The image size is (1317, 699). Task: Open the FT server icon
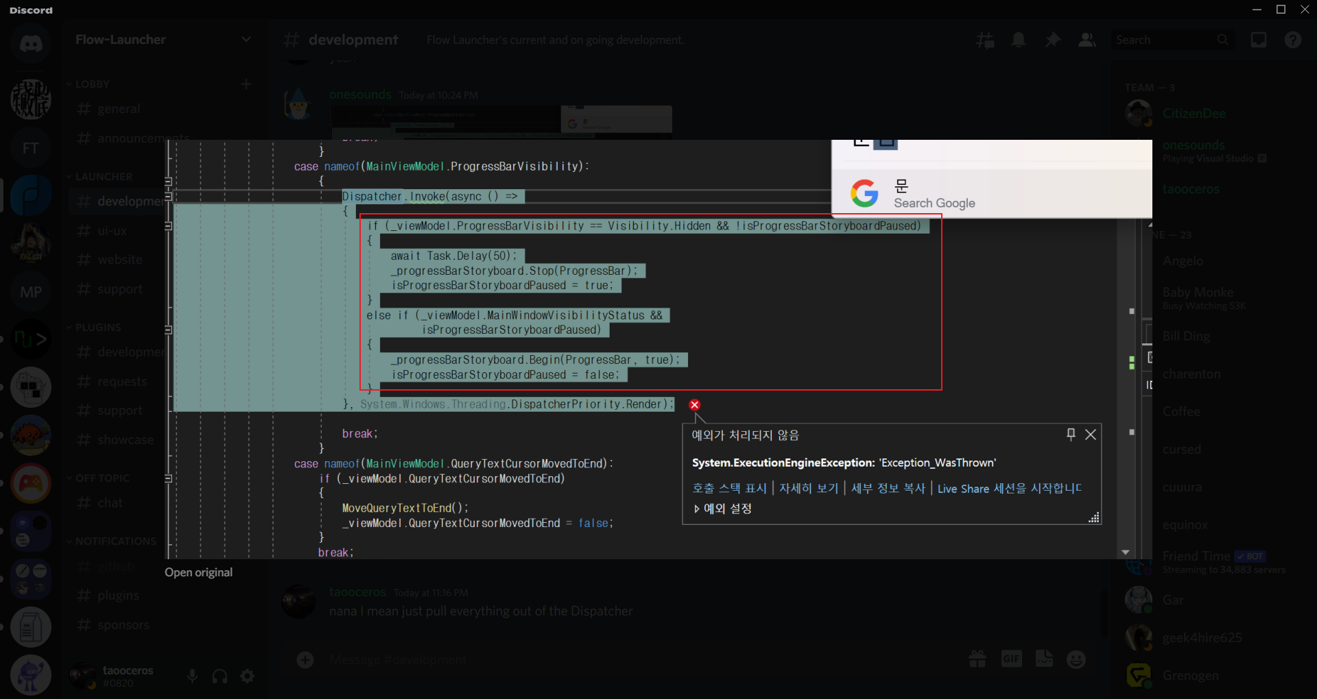pyautogui.click(x=30, y=148)
